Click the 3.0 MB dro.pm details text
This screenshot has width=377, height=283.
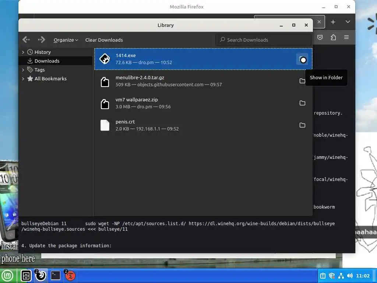tap(143, 107)
